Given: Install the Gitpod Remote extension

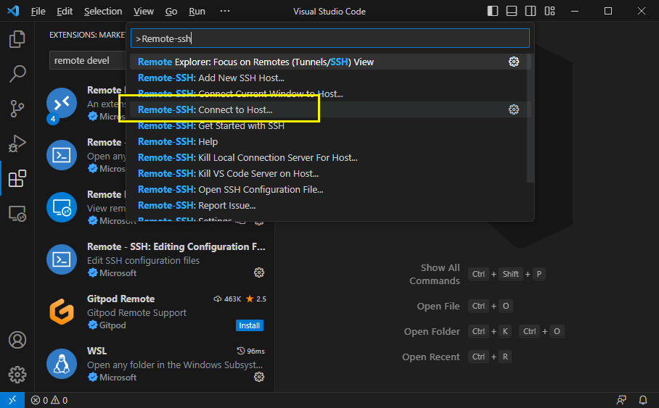Looking at the screenshot, I should (249, 325).
